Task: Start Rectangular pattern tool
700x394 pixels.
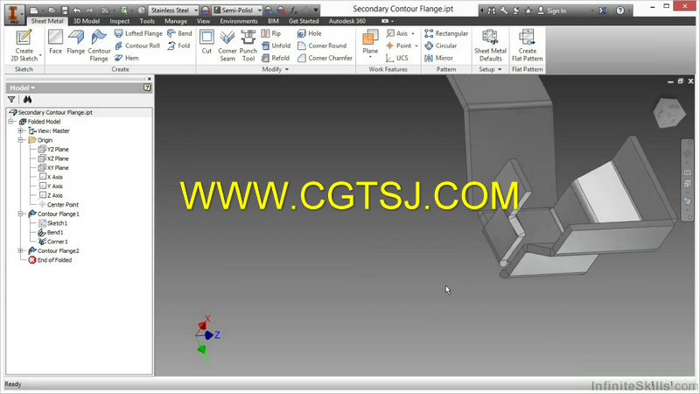Action: 446,33
